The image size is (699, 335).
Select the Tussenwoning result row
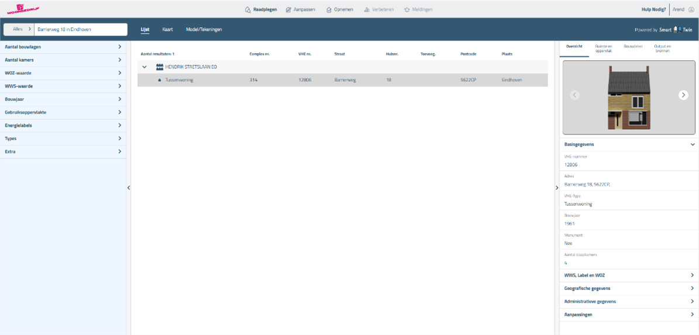[342, 80]
